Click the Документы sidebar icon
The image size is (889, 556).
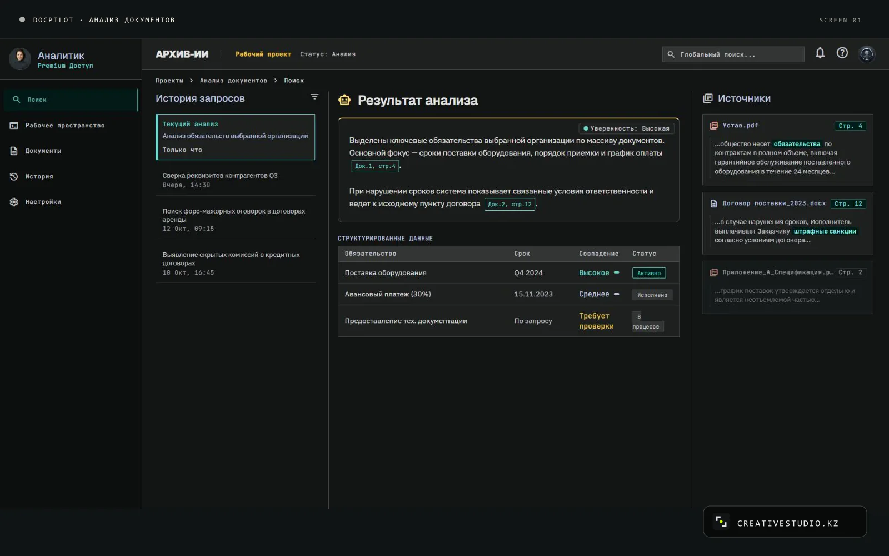[x=14, y=151]
